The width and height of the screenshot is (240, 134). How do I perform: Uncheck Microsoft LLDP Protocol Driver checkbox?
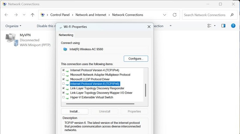(63, 79)
